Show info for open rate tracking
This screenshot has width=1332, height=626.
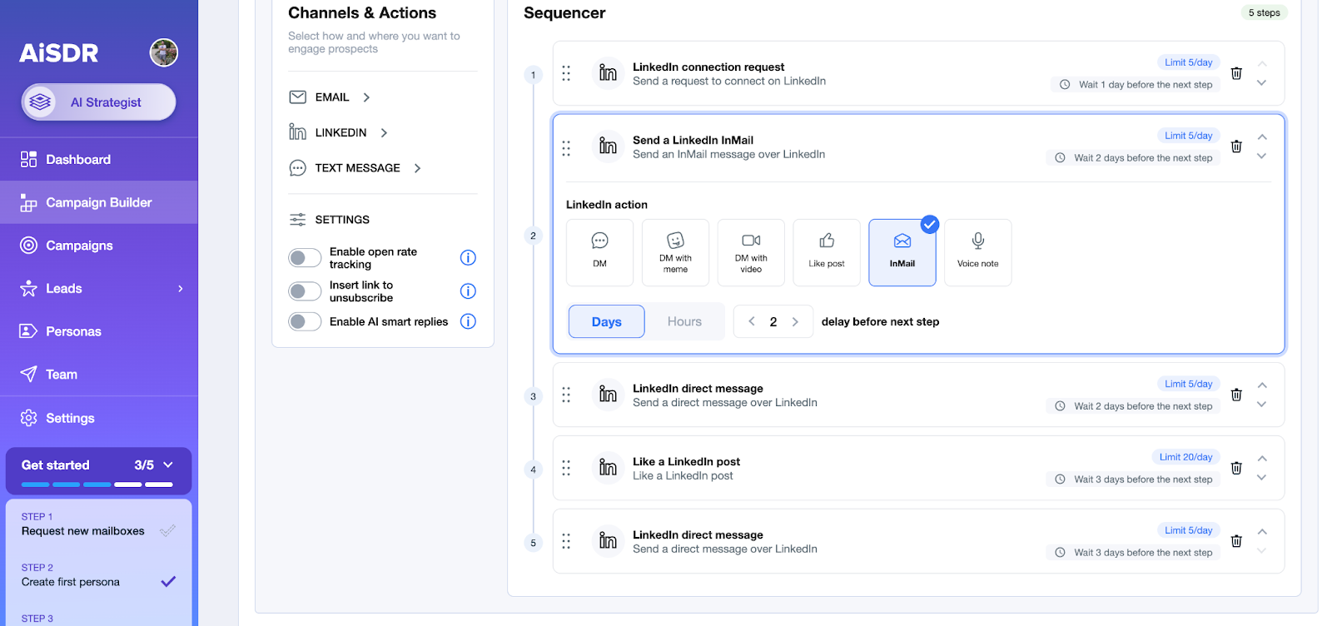(x=468, y=258)
